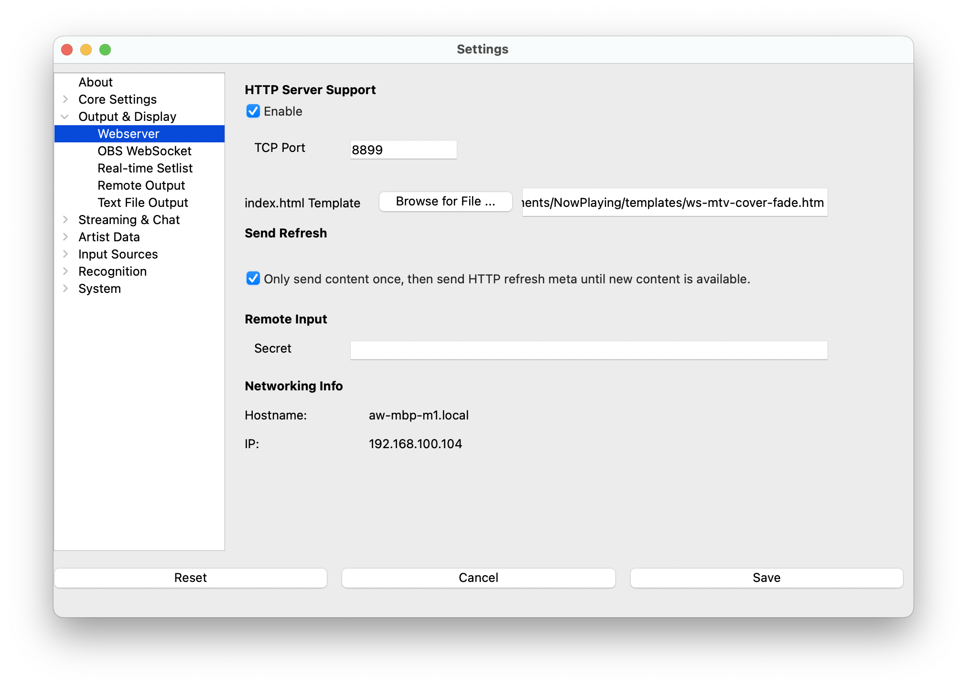Expand the Input Sources arrow

click(x=65, y=254)
